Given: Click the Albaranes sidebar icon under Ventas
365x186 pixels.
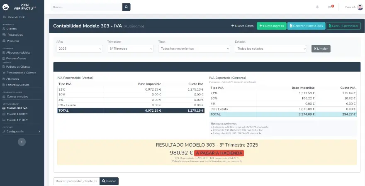Looking at the screenshot, I should point(4,79).
